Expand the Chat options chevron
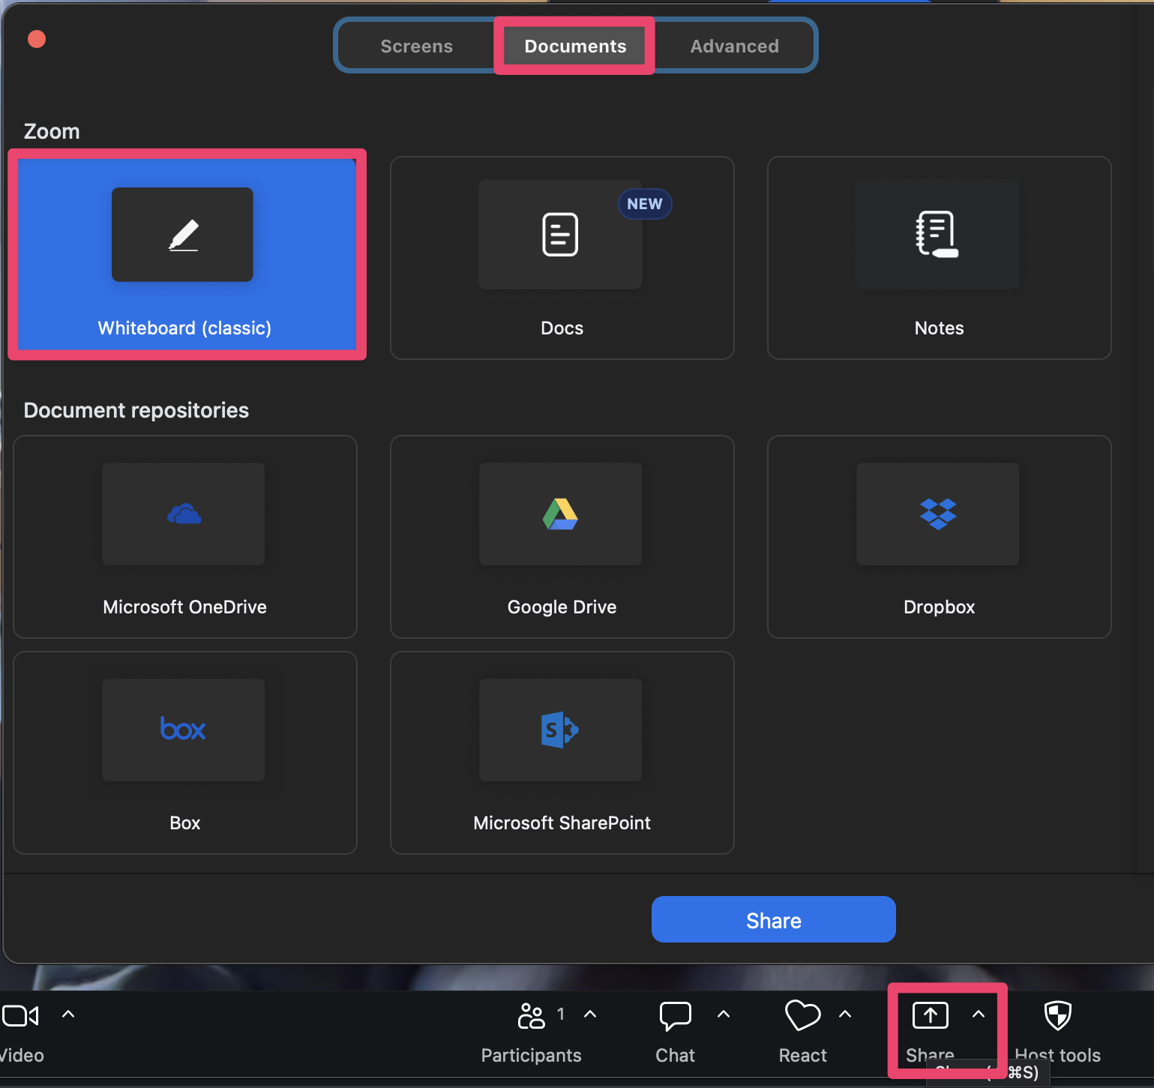Image resolution: width=1154 pixels, height=1088 pixels. point(724,1015)
